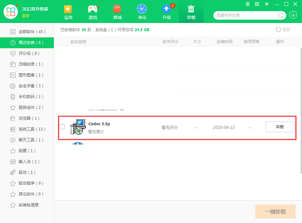Check the Codec 8.3p checkbox
This screenshot has height=223, width=302.
(x=62, y=127)
